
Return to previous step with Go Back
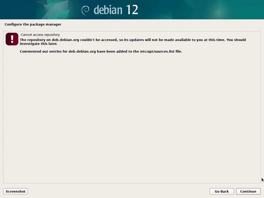click(221, 192)
